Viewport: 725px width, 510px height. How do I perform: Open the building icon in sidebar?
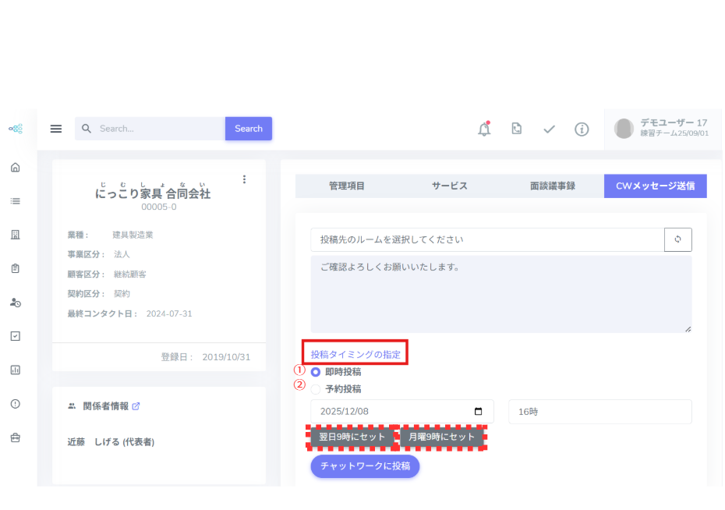(15, 235)
